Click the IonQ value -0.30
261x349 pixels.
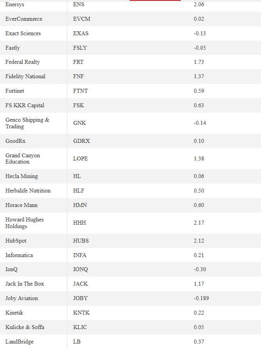coord(200,269)
